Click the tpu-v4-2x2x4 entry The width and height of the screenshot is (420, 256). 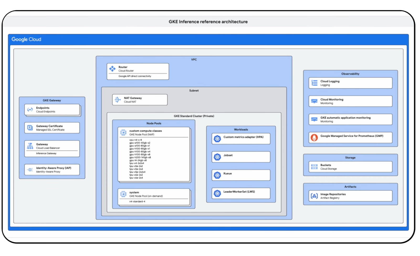click(136, 163)
